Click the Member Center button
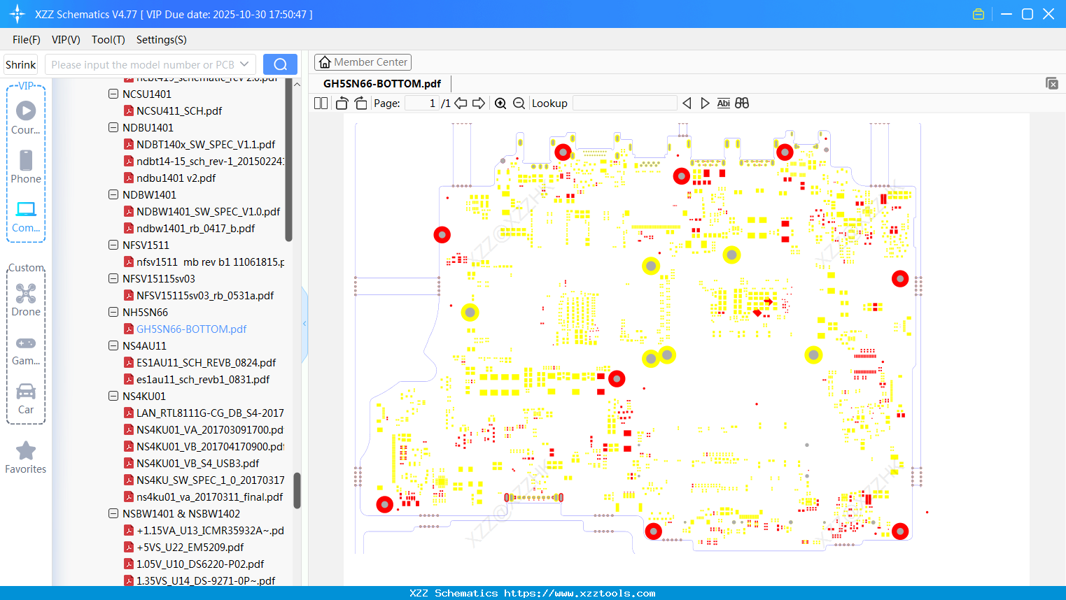 [363, 62]
